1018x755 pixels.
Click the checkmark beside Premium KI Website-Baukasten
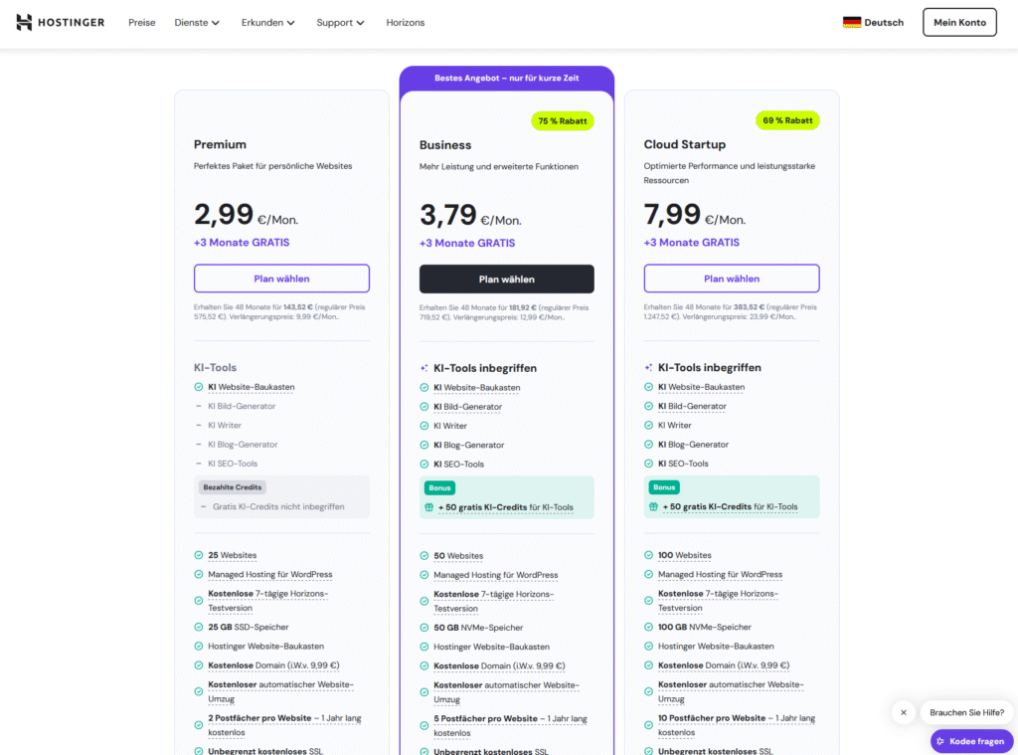199,387
